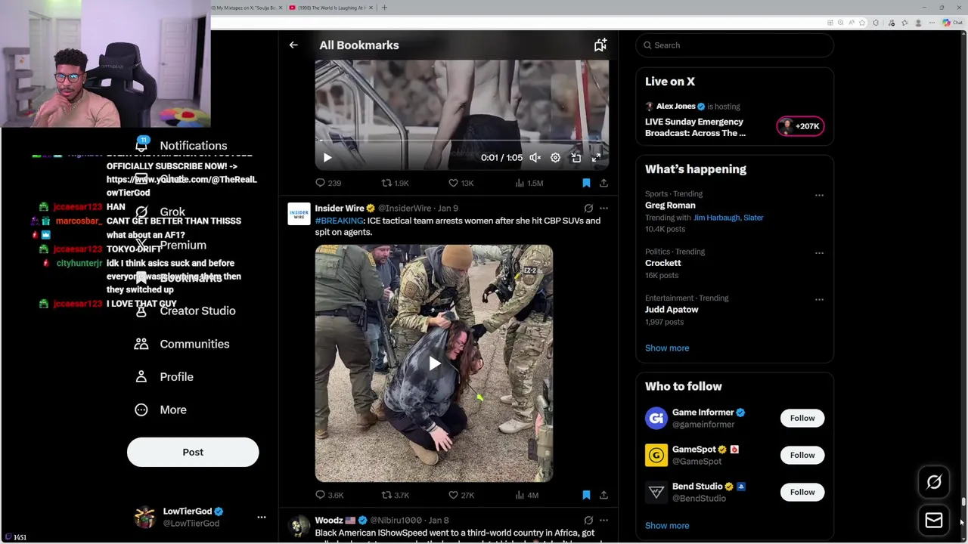Join Alex Jones live broadcast +207K
Screen dimensions: 968x544
(x=800, y=126)
